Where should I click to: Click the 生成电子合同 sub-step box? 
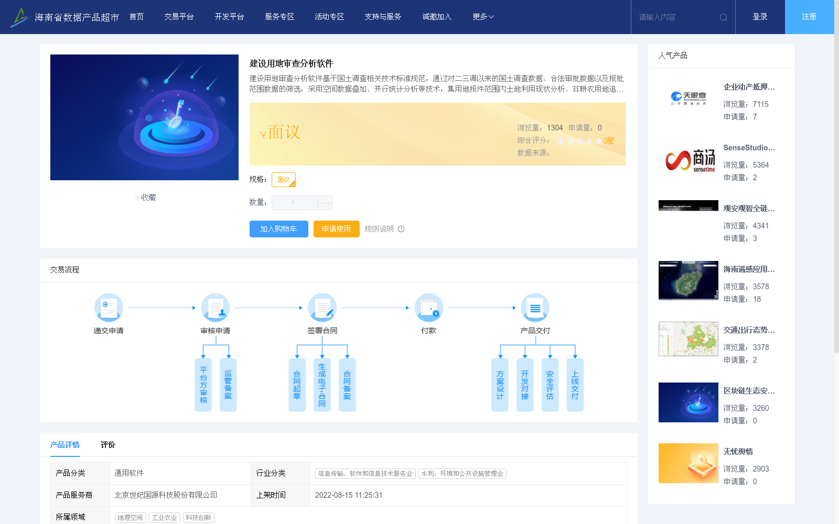coord(322,385)
